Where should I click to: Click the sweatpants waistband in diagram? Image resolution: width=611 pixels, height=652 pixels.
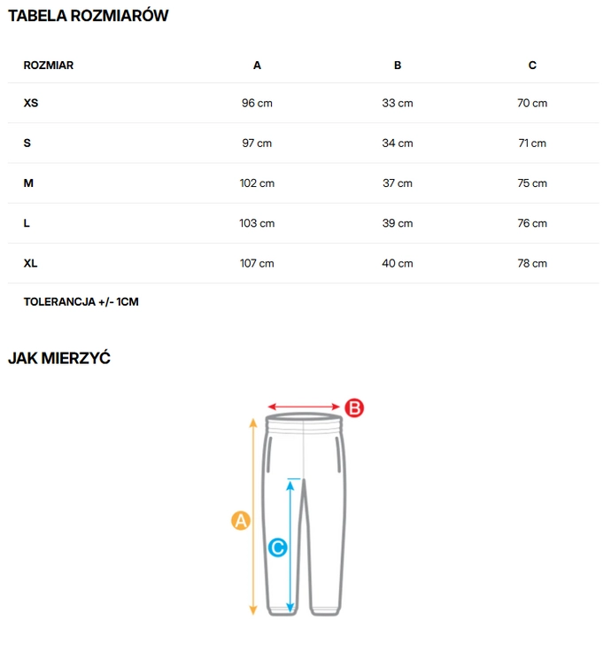pos(304,421)
